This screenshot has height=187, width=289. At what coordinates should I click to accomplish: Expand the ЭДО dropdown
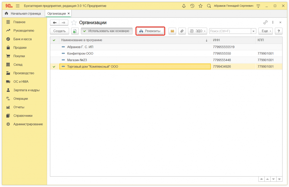click(198, 31)
